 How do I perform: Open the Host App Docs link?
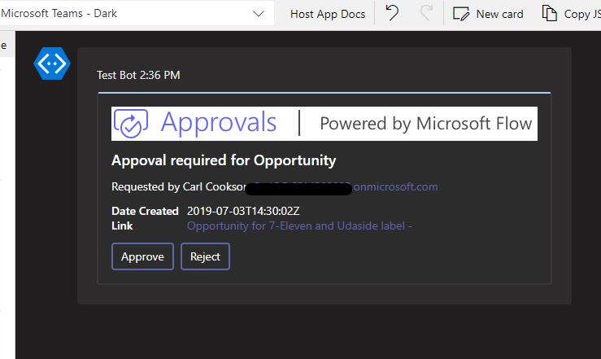[328, 14]
